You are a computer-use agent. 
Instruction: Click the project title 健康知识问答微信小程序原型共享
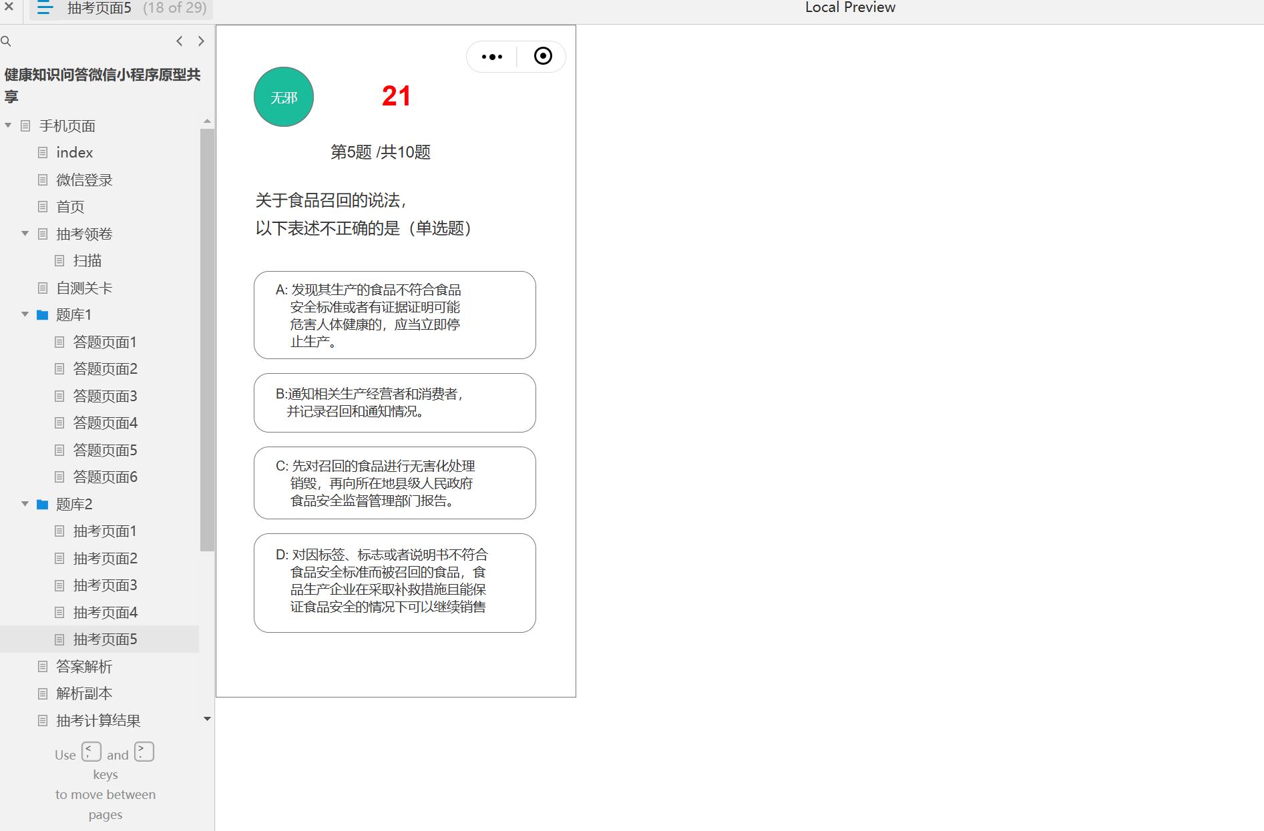point(102,85)
